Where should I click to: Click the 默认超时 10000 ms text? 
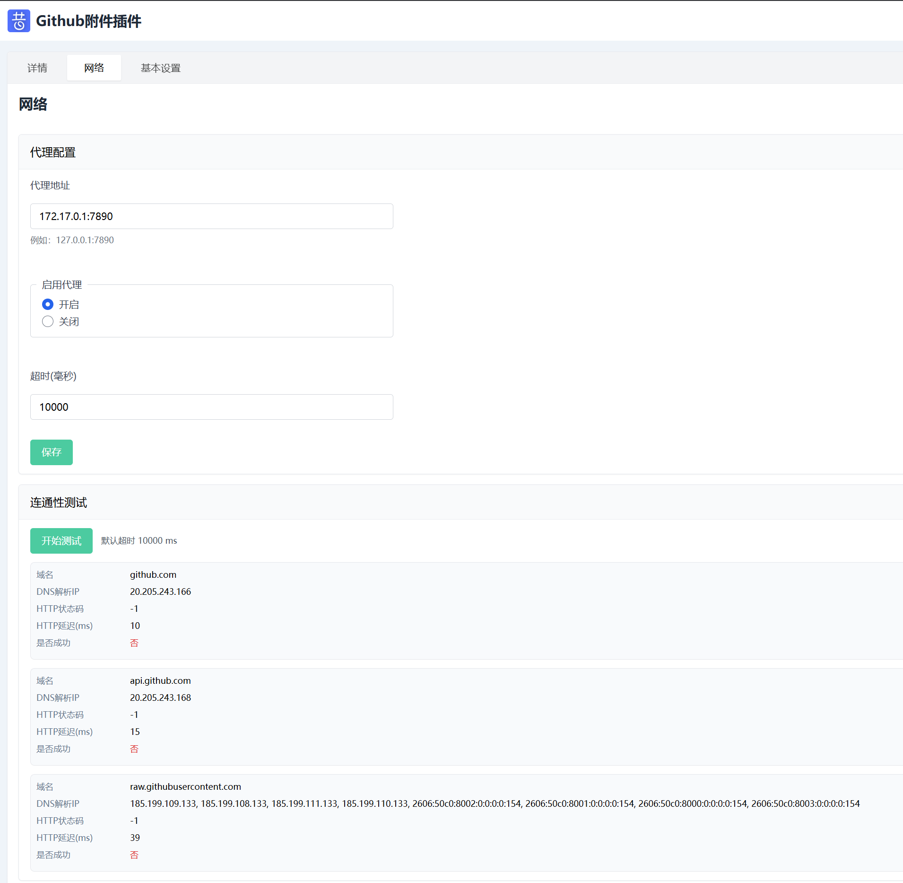coord(139,541)
